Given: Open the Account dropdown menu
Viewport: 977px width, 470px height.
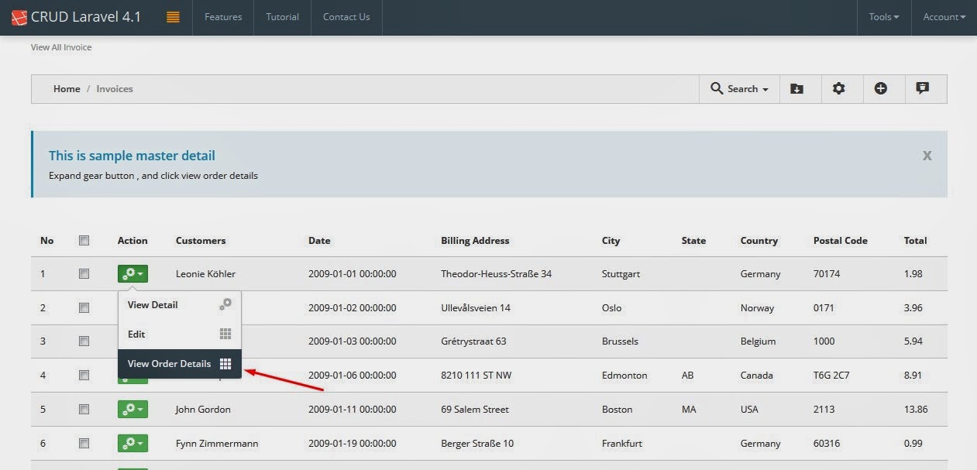Looking at the screenshot, I should click(944, 16).
